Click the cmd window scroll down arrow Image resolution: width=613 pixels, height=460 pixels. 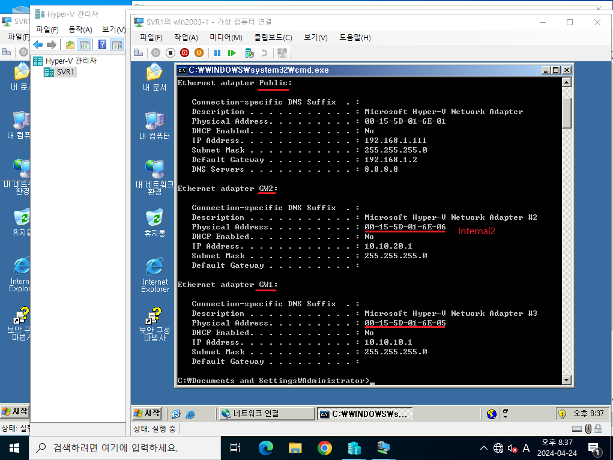click(x=567, y=380)
